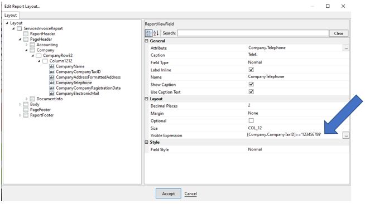Click the CompanyTelephone field icon
The width and height of the screenshot is (365, 204).
[x=52, y=82]
